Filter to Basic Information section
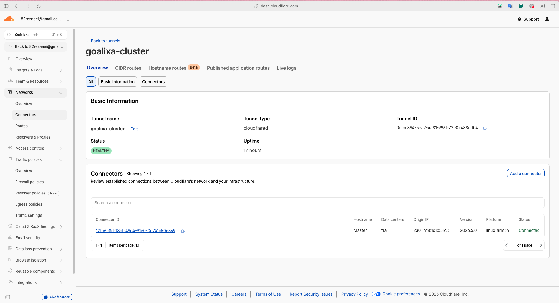The height and width of the screenshot is (303, 559). tap(118, 82)
